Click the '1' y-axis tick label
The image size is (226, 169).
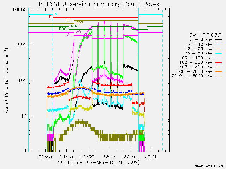click(x=25, y=150)
